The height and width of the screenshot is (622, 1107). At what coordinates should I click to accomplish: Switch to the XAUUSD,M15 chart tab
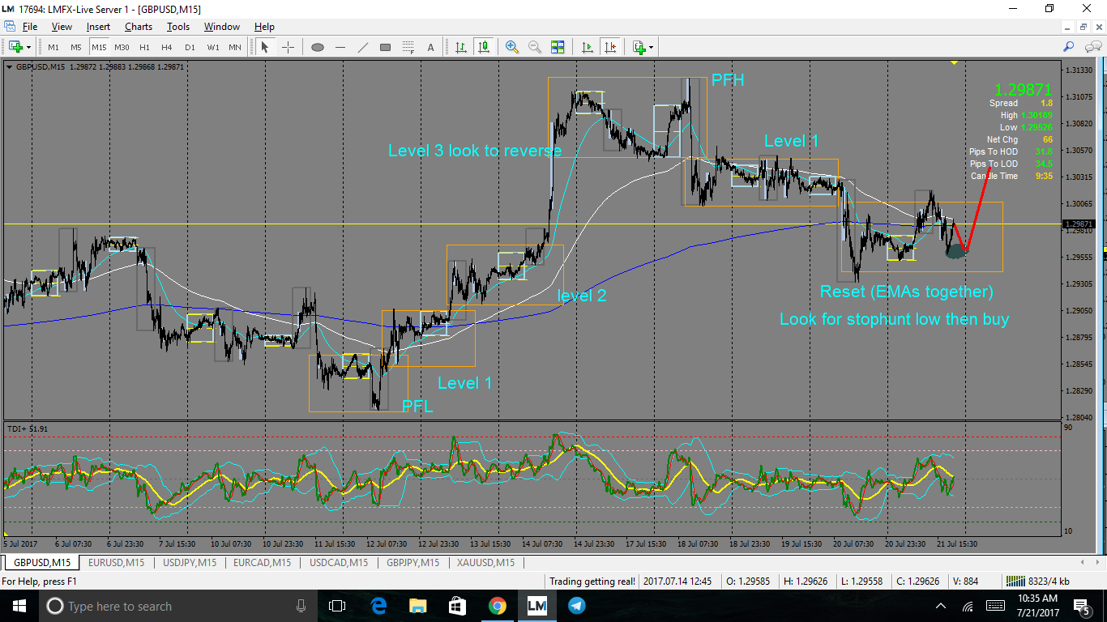point(487,562)
